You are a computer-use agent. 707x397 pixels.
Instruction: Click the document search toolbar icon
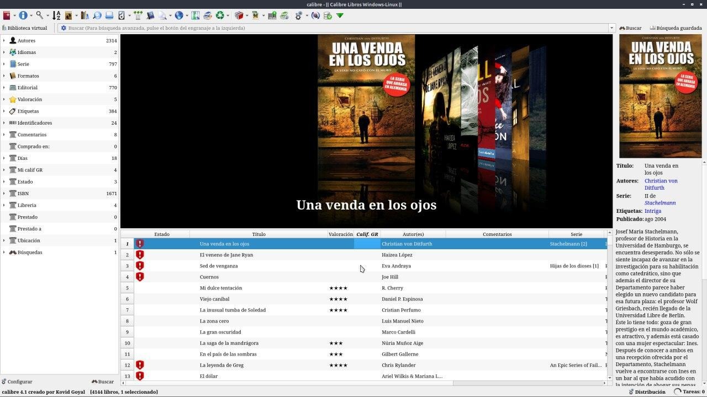click(x=162, y=15)
